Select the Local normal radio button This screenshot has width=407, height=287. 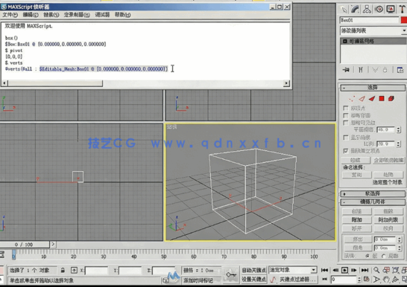(x=383, y=256)
